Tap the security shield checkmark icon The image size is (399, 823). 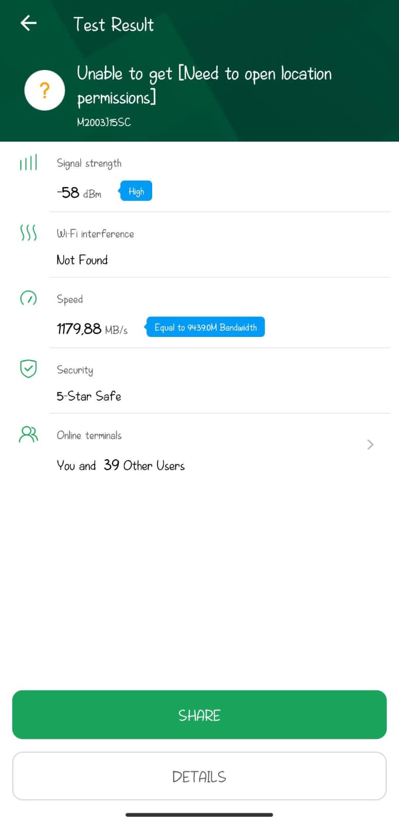(x=28, y=368)
